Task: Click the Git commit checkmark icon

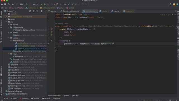Action: (72, 4)
